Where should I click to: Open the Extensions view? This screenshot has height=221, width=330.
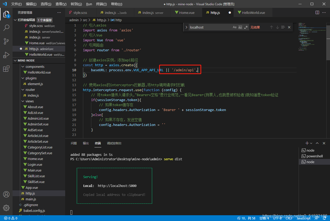(6, 69)
